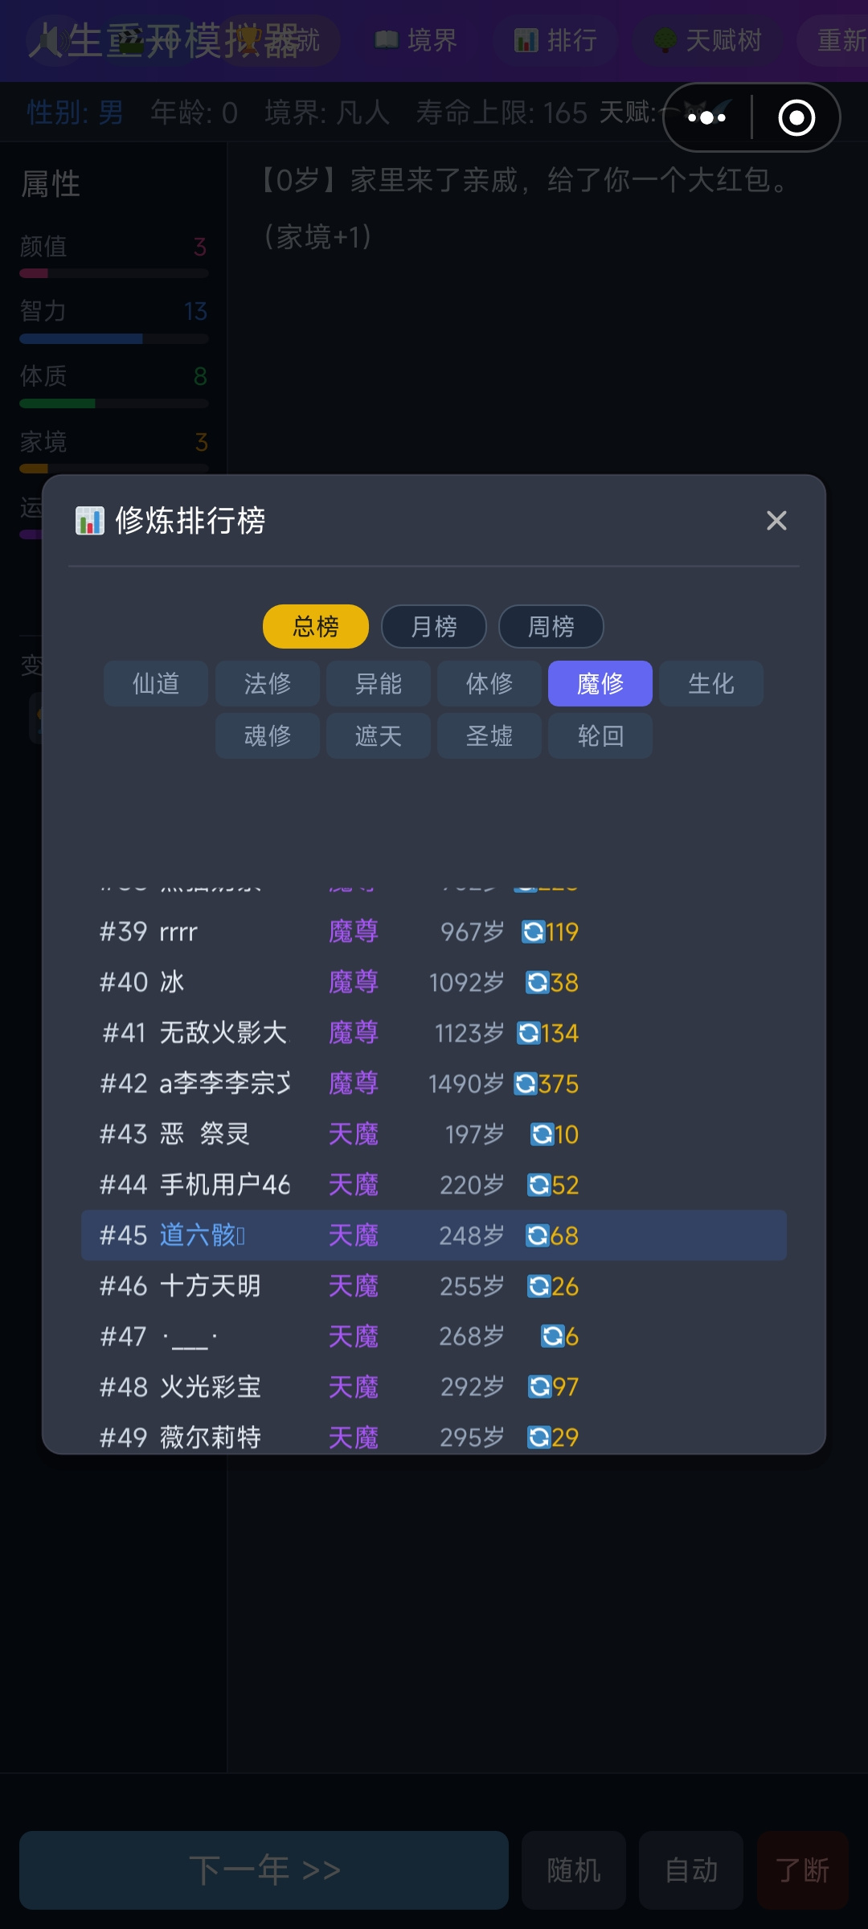868x1929 pixels.
Task: Select player name 恶 祭灵 at rank #43
Action: 205,1135
